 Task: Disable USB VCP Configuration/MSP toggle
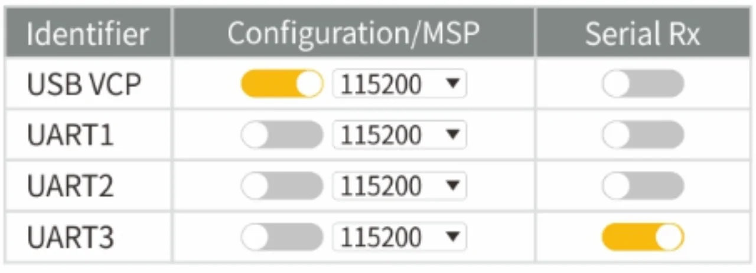click(x=282, y=84)
